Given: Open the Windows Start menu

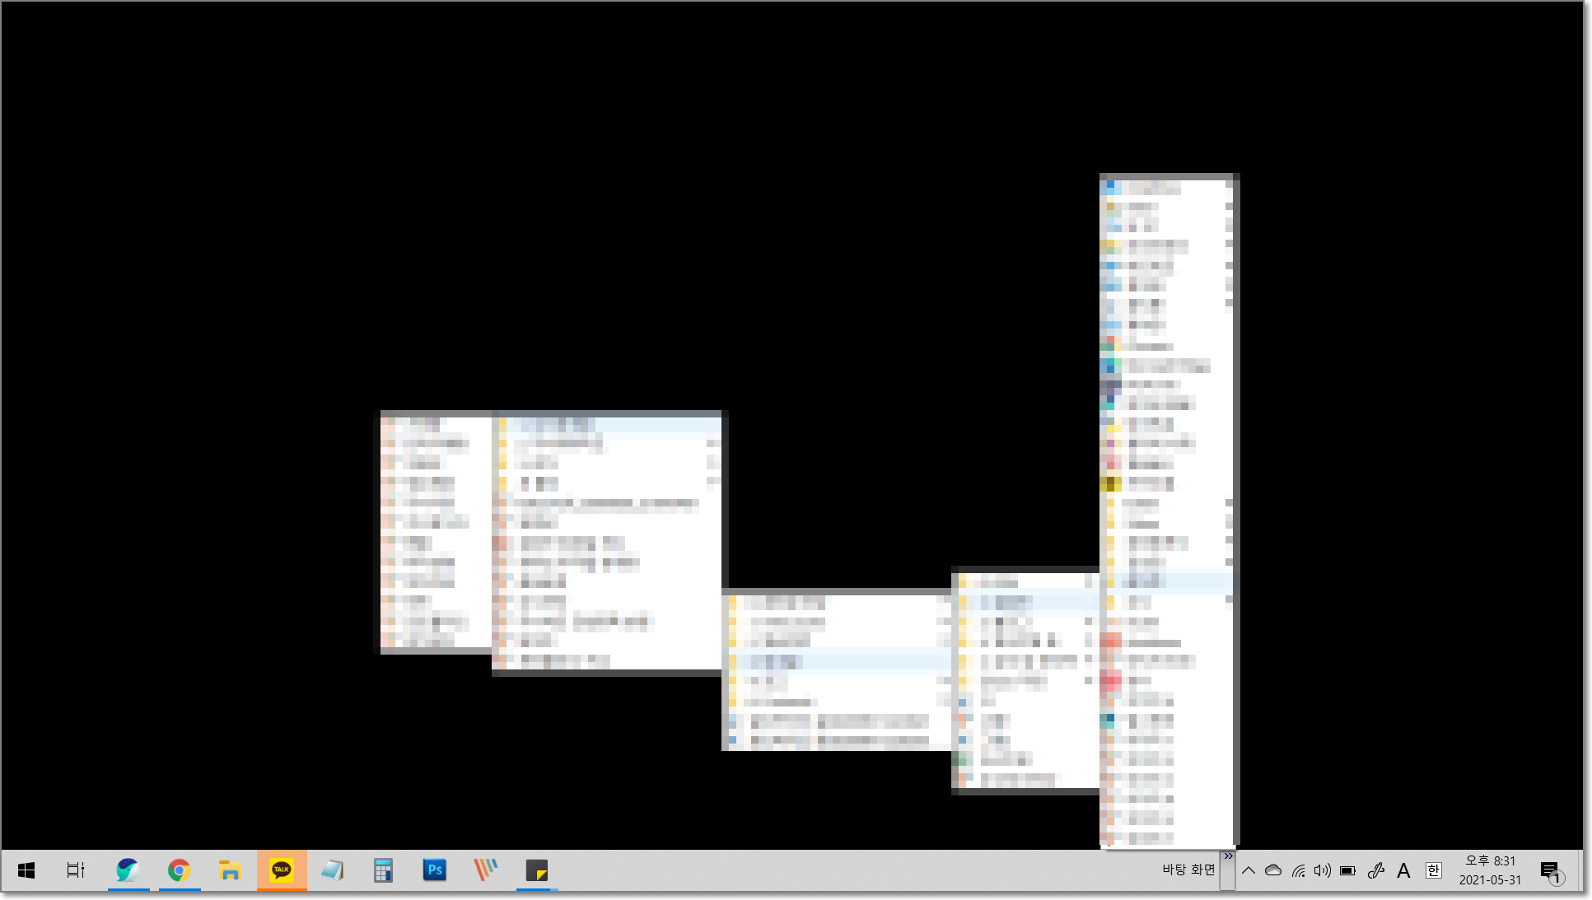Looking at the screenshot, I should pos(26,870).
